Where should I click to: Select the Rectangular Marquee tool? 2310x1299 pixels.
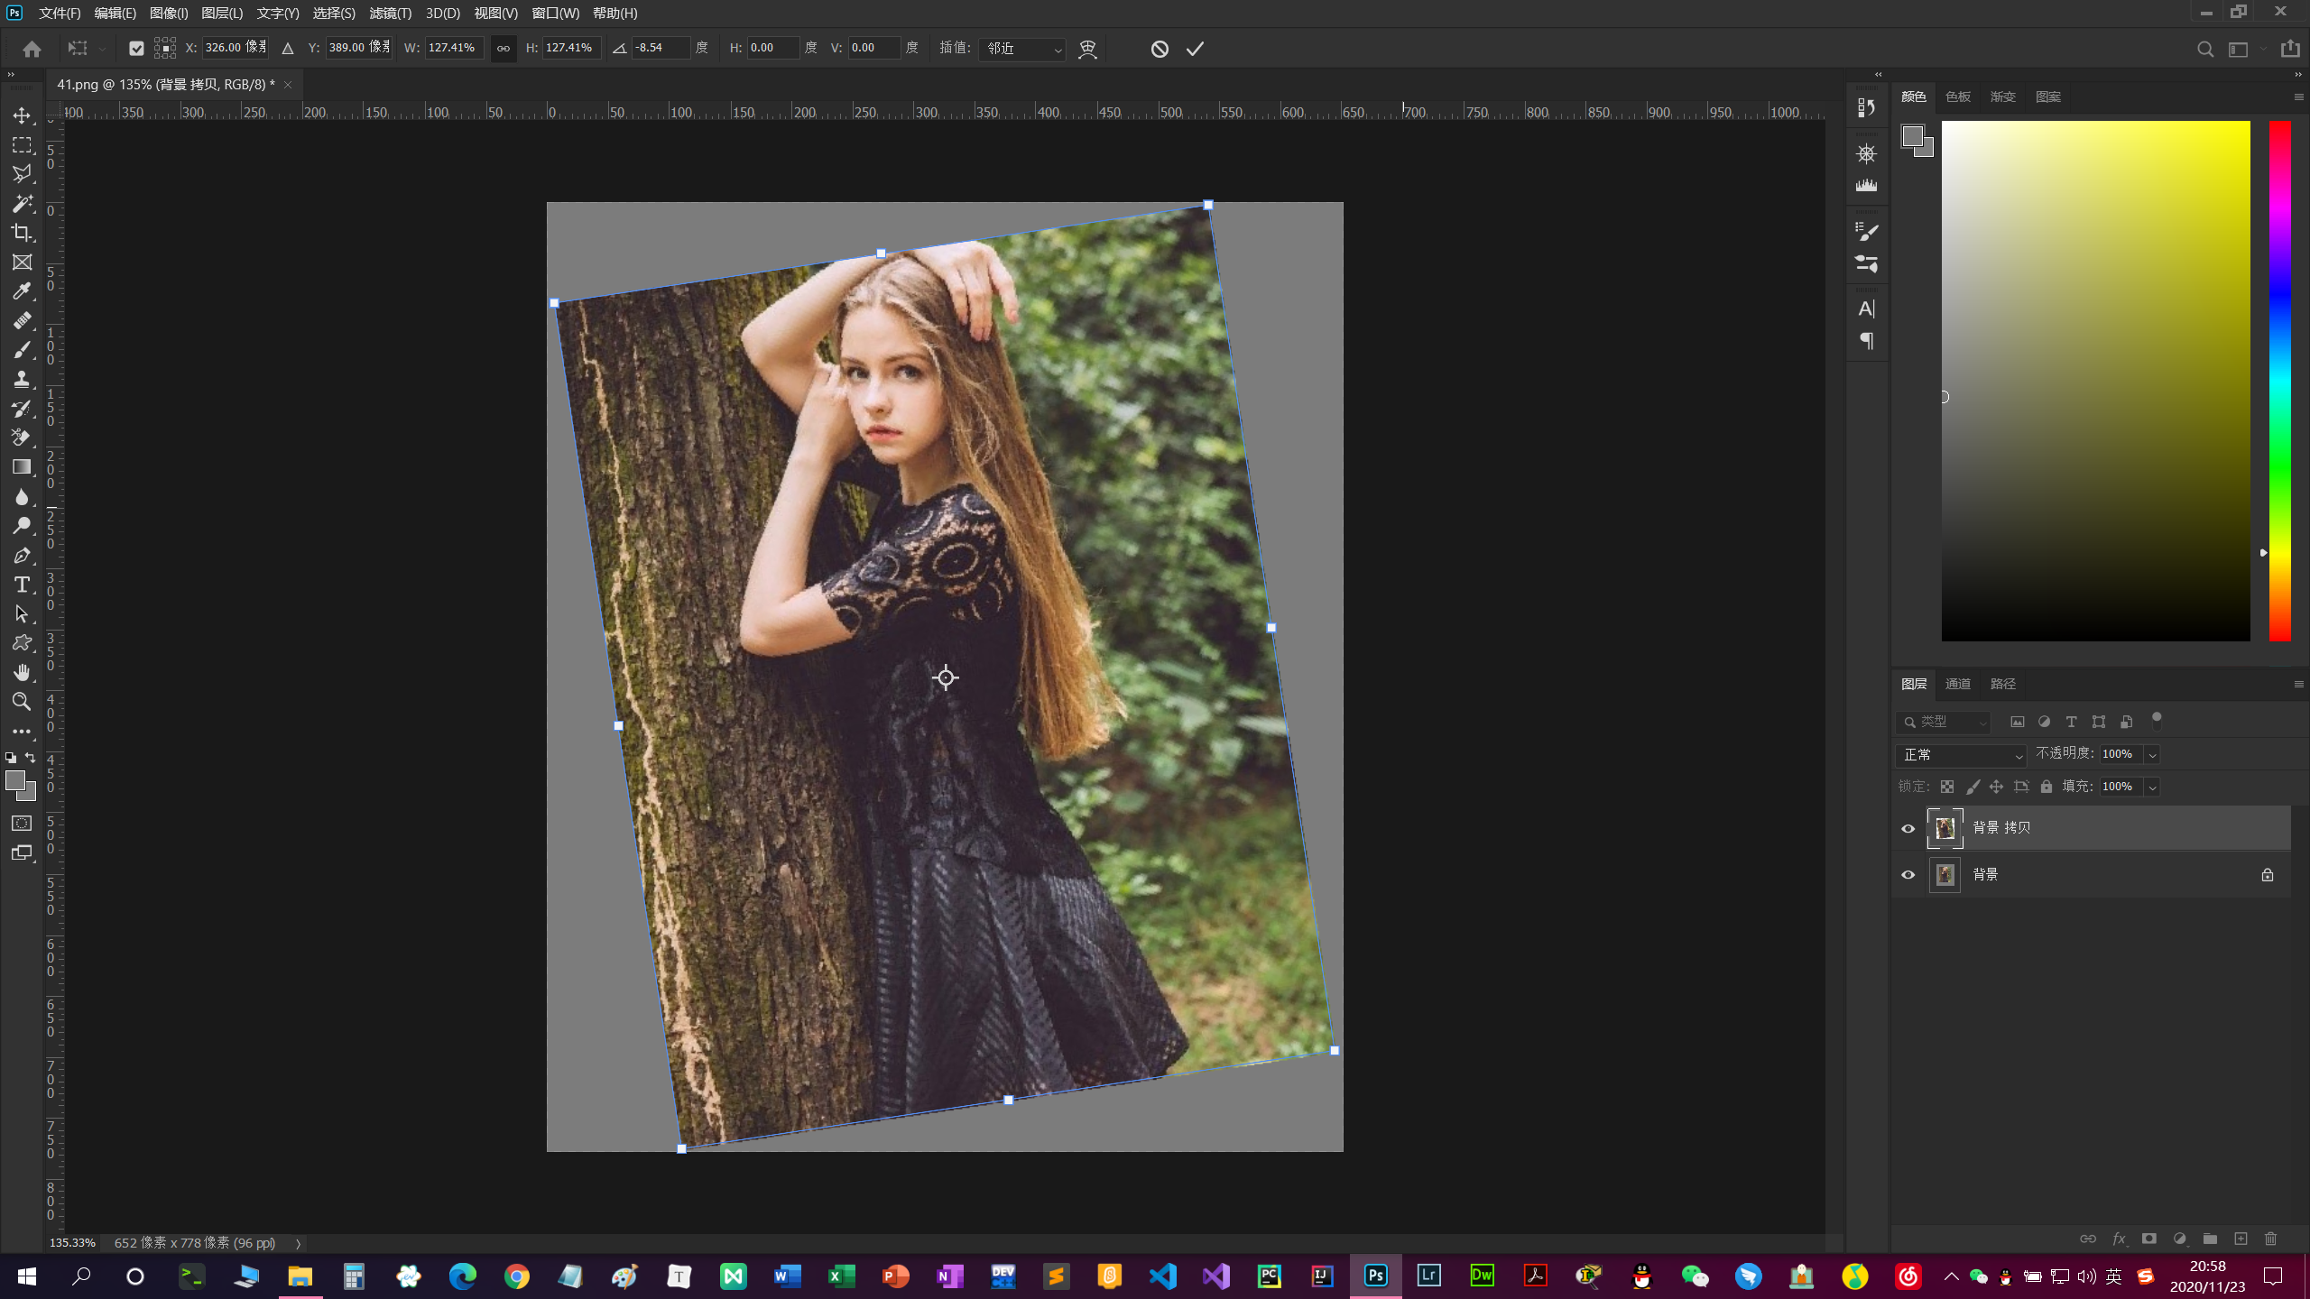(22, 145)
